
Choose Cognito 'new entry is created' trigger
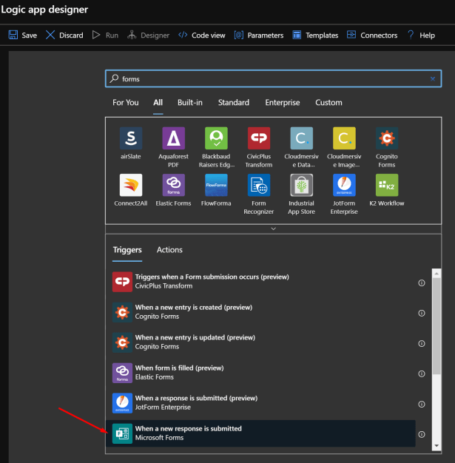260,312
